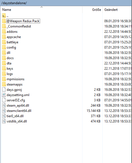Viewport: 132px width, 163px height.
Task: Click the logs folder icon
Action: pos(4,74)
